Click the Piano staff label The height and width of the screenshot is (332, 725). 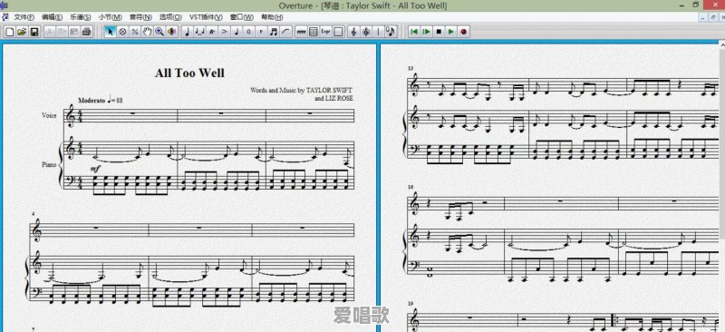tap(49, 164)
